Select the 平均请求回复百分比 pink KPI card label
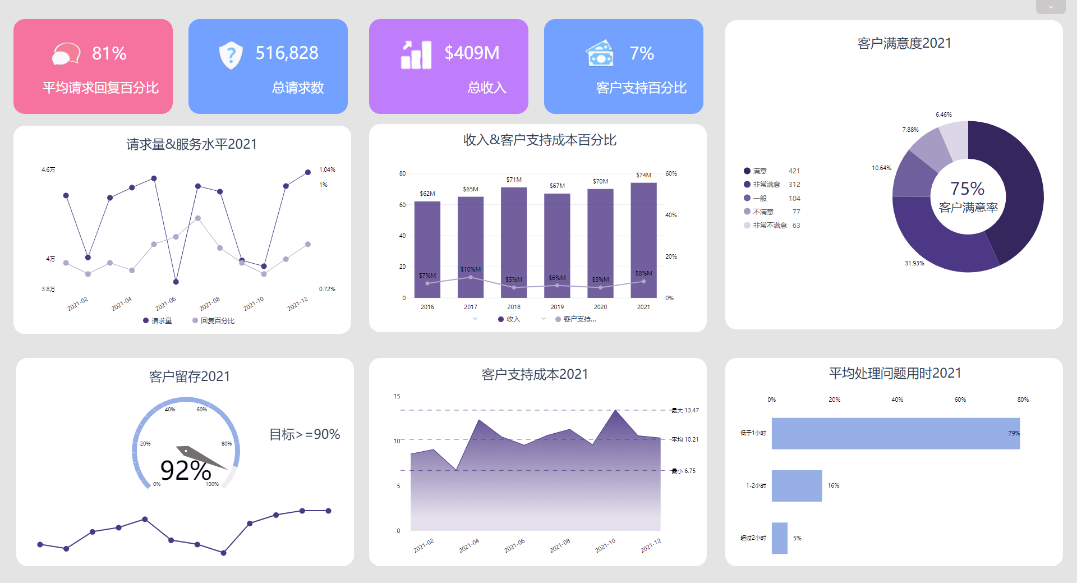 click(x=101, y=88)
